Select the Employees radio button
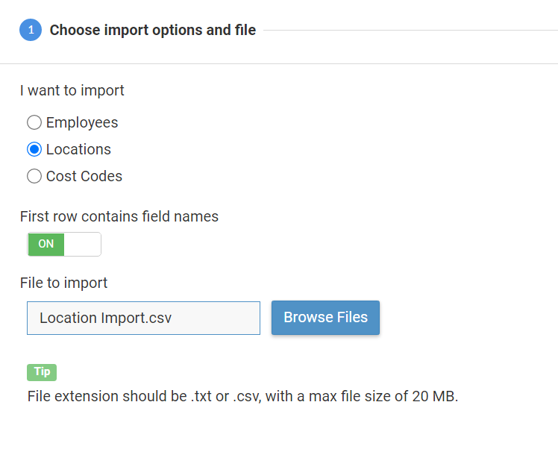This screenshot has height=449, width=558. 34,122
